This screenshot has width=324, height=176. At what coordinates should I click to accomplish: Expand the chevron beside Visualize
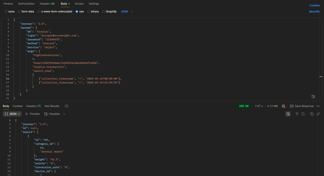pyautogui.click(x=64, y=114)
